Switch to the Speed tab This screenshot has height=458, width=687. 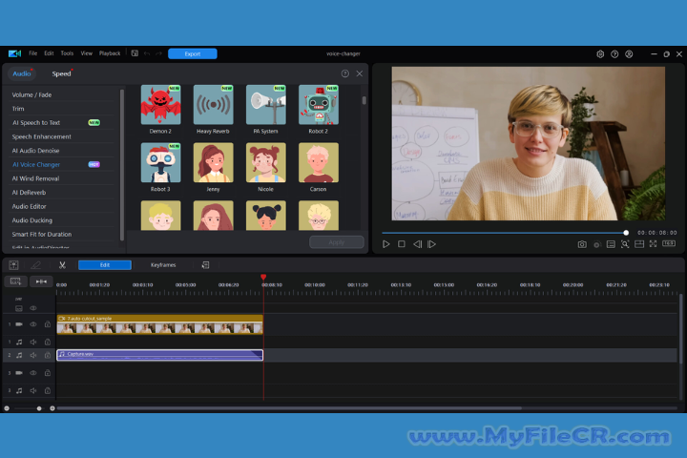click(x=61, y=73)
